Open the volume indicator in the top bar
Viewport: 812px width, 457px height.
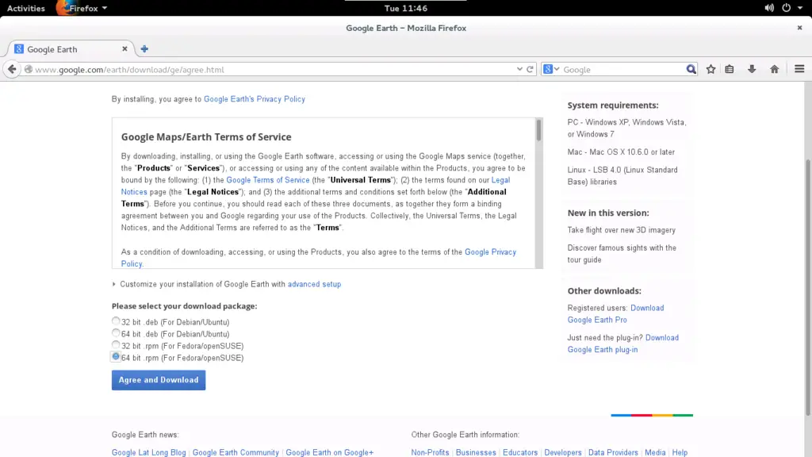pos(769,8)
